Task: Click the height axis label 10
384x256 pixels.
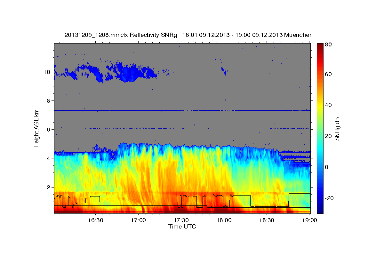Action: (x=47, y=72)
